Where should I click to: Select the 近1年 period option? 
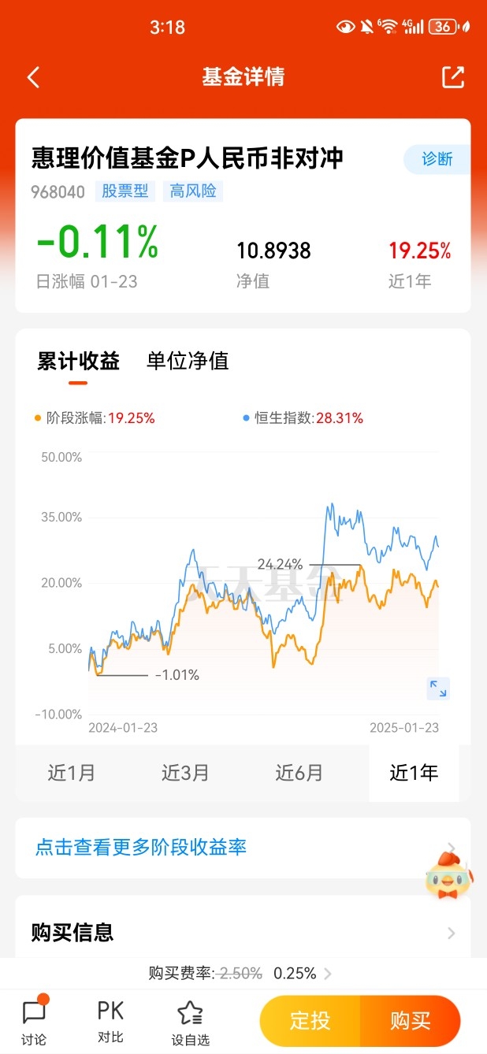(x=414, y=773)
